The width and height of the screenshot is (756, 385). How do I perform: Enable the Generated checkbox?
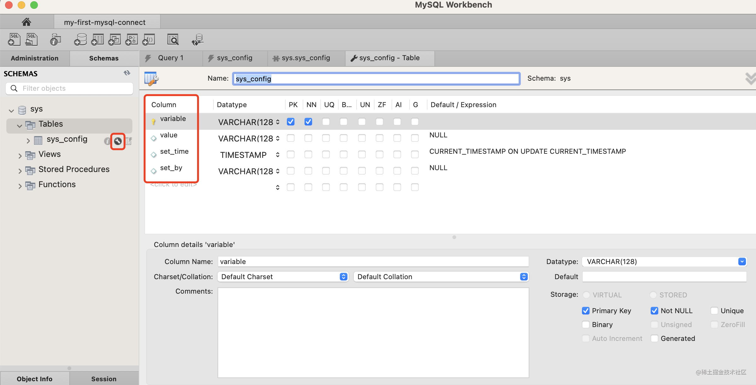coord(654,338)
